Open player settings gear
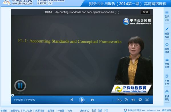171x112 pixels. tap(140, 100)
